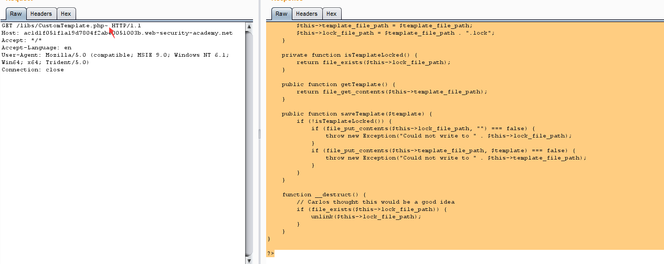Image resolution: width=664 pixels, height=264 pixels.
Task: Click the 'public function saveTemplate($template)' line
Action: click(x=357, y=114)
